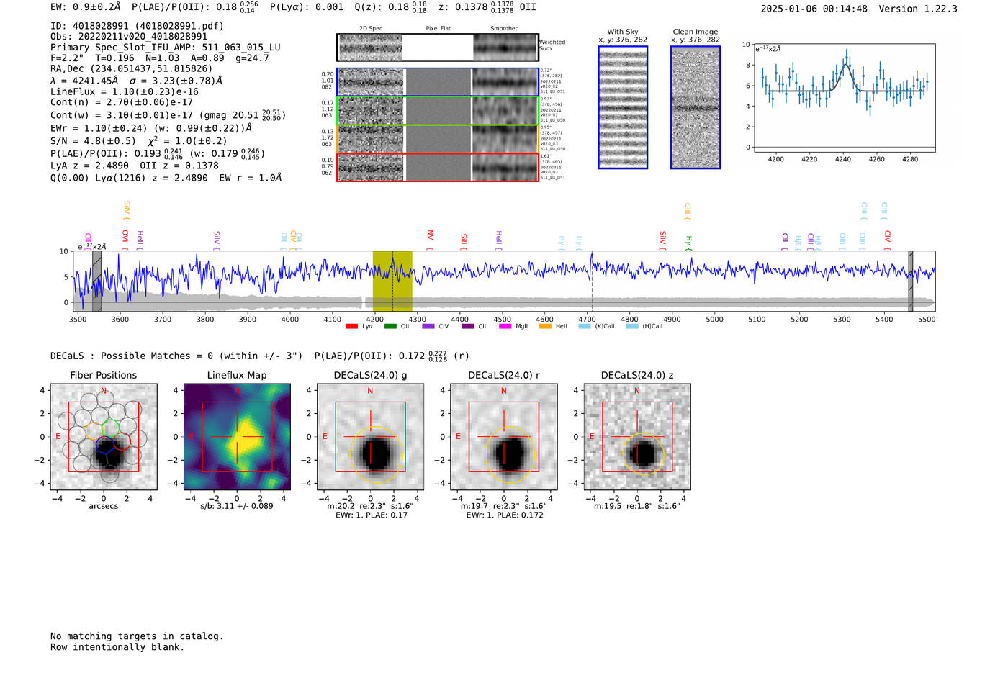Click the header EW: 0.9±0.2Å value
The height and width of the screenshot is (686, 1008).
[86, 7]
